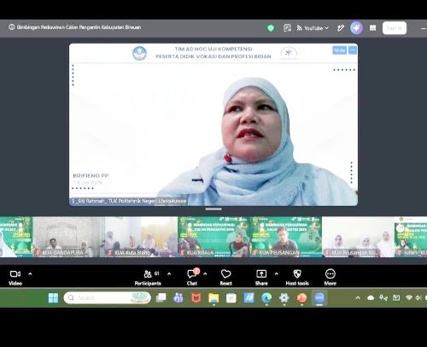This screenshot has width=427, height=347.
Task: Open the Participants panel
Action: pos(148,278)
